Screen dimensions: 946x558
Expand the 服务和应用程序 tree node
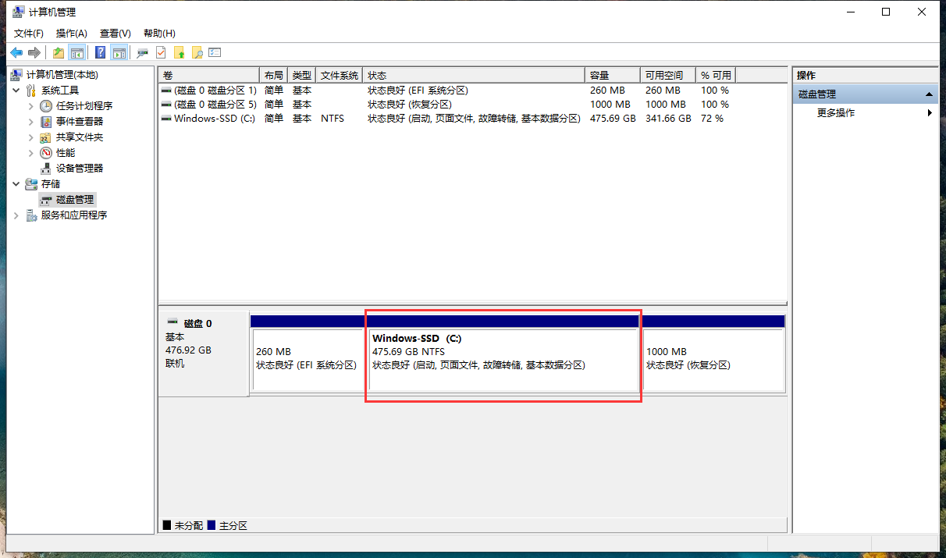(16, 215)
